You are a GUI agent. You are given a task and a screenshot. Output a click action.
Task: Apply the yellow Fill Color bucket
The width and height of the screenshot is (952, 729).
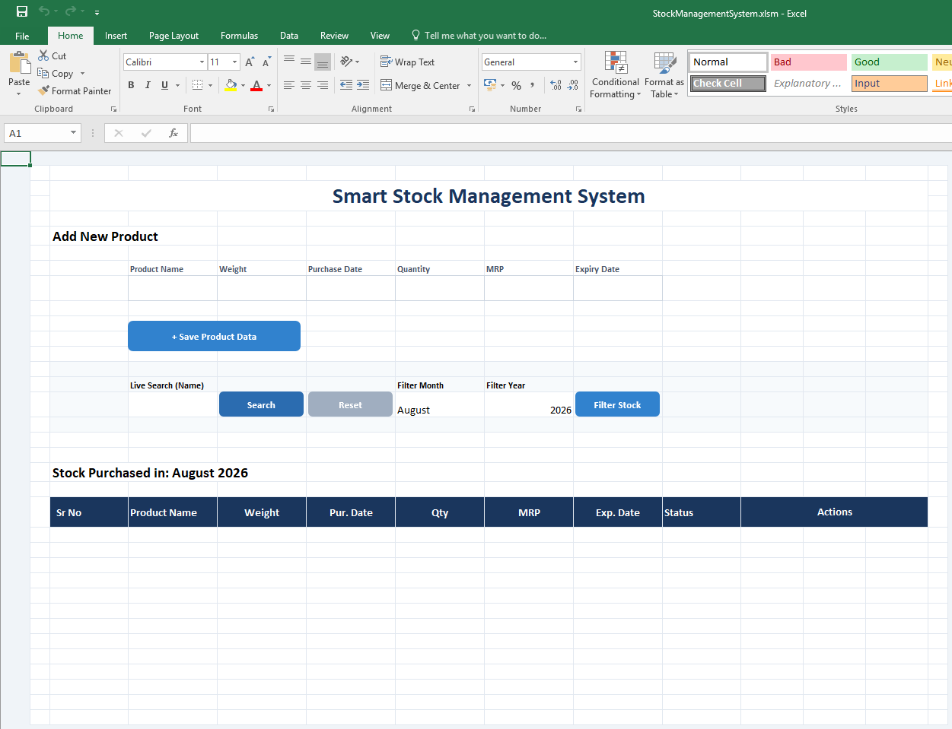point(231,85)
